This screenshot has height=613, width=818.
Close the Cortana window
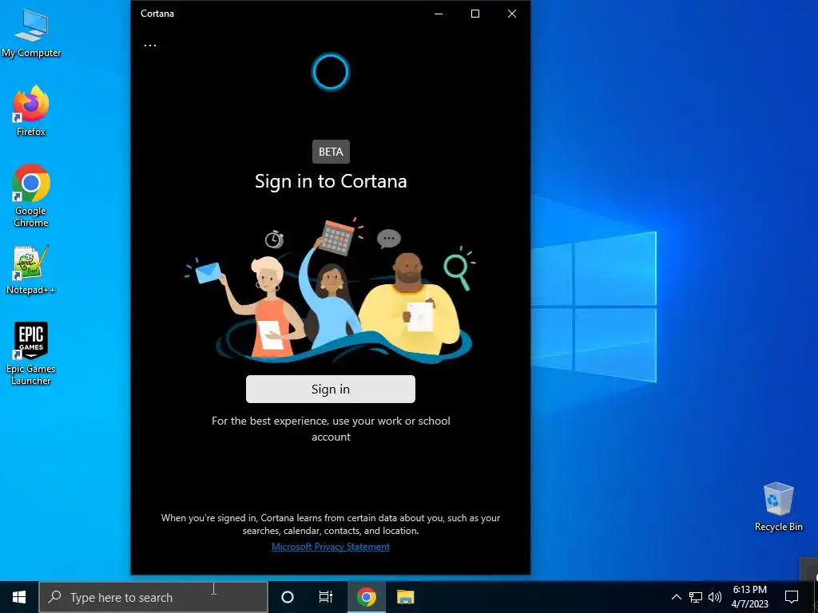pyautogui.click(x=512, y=14)
